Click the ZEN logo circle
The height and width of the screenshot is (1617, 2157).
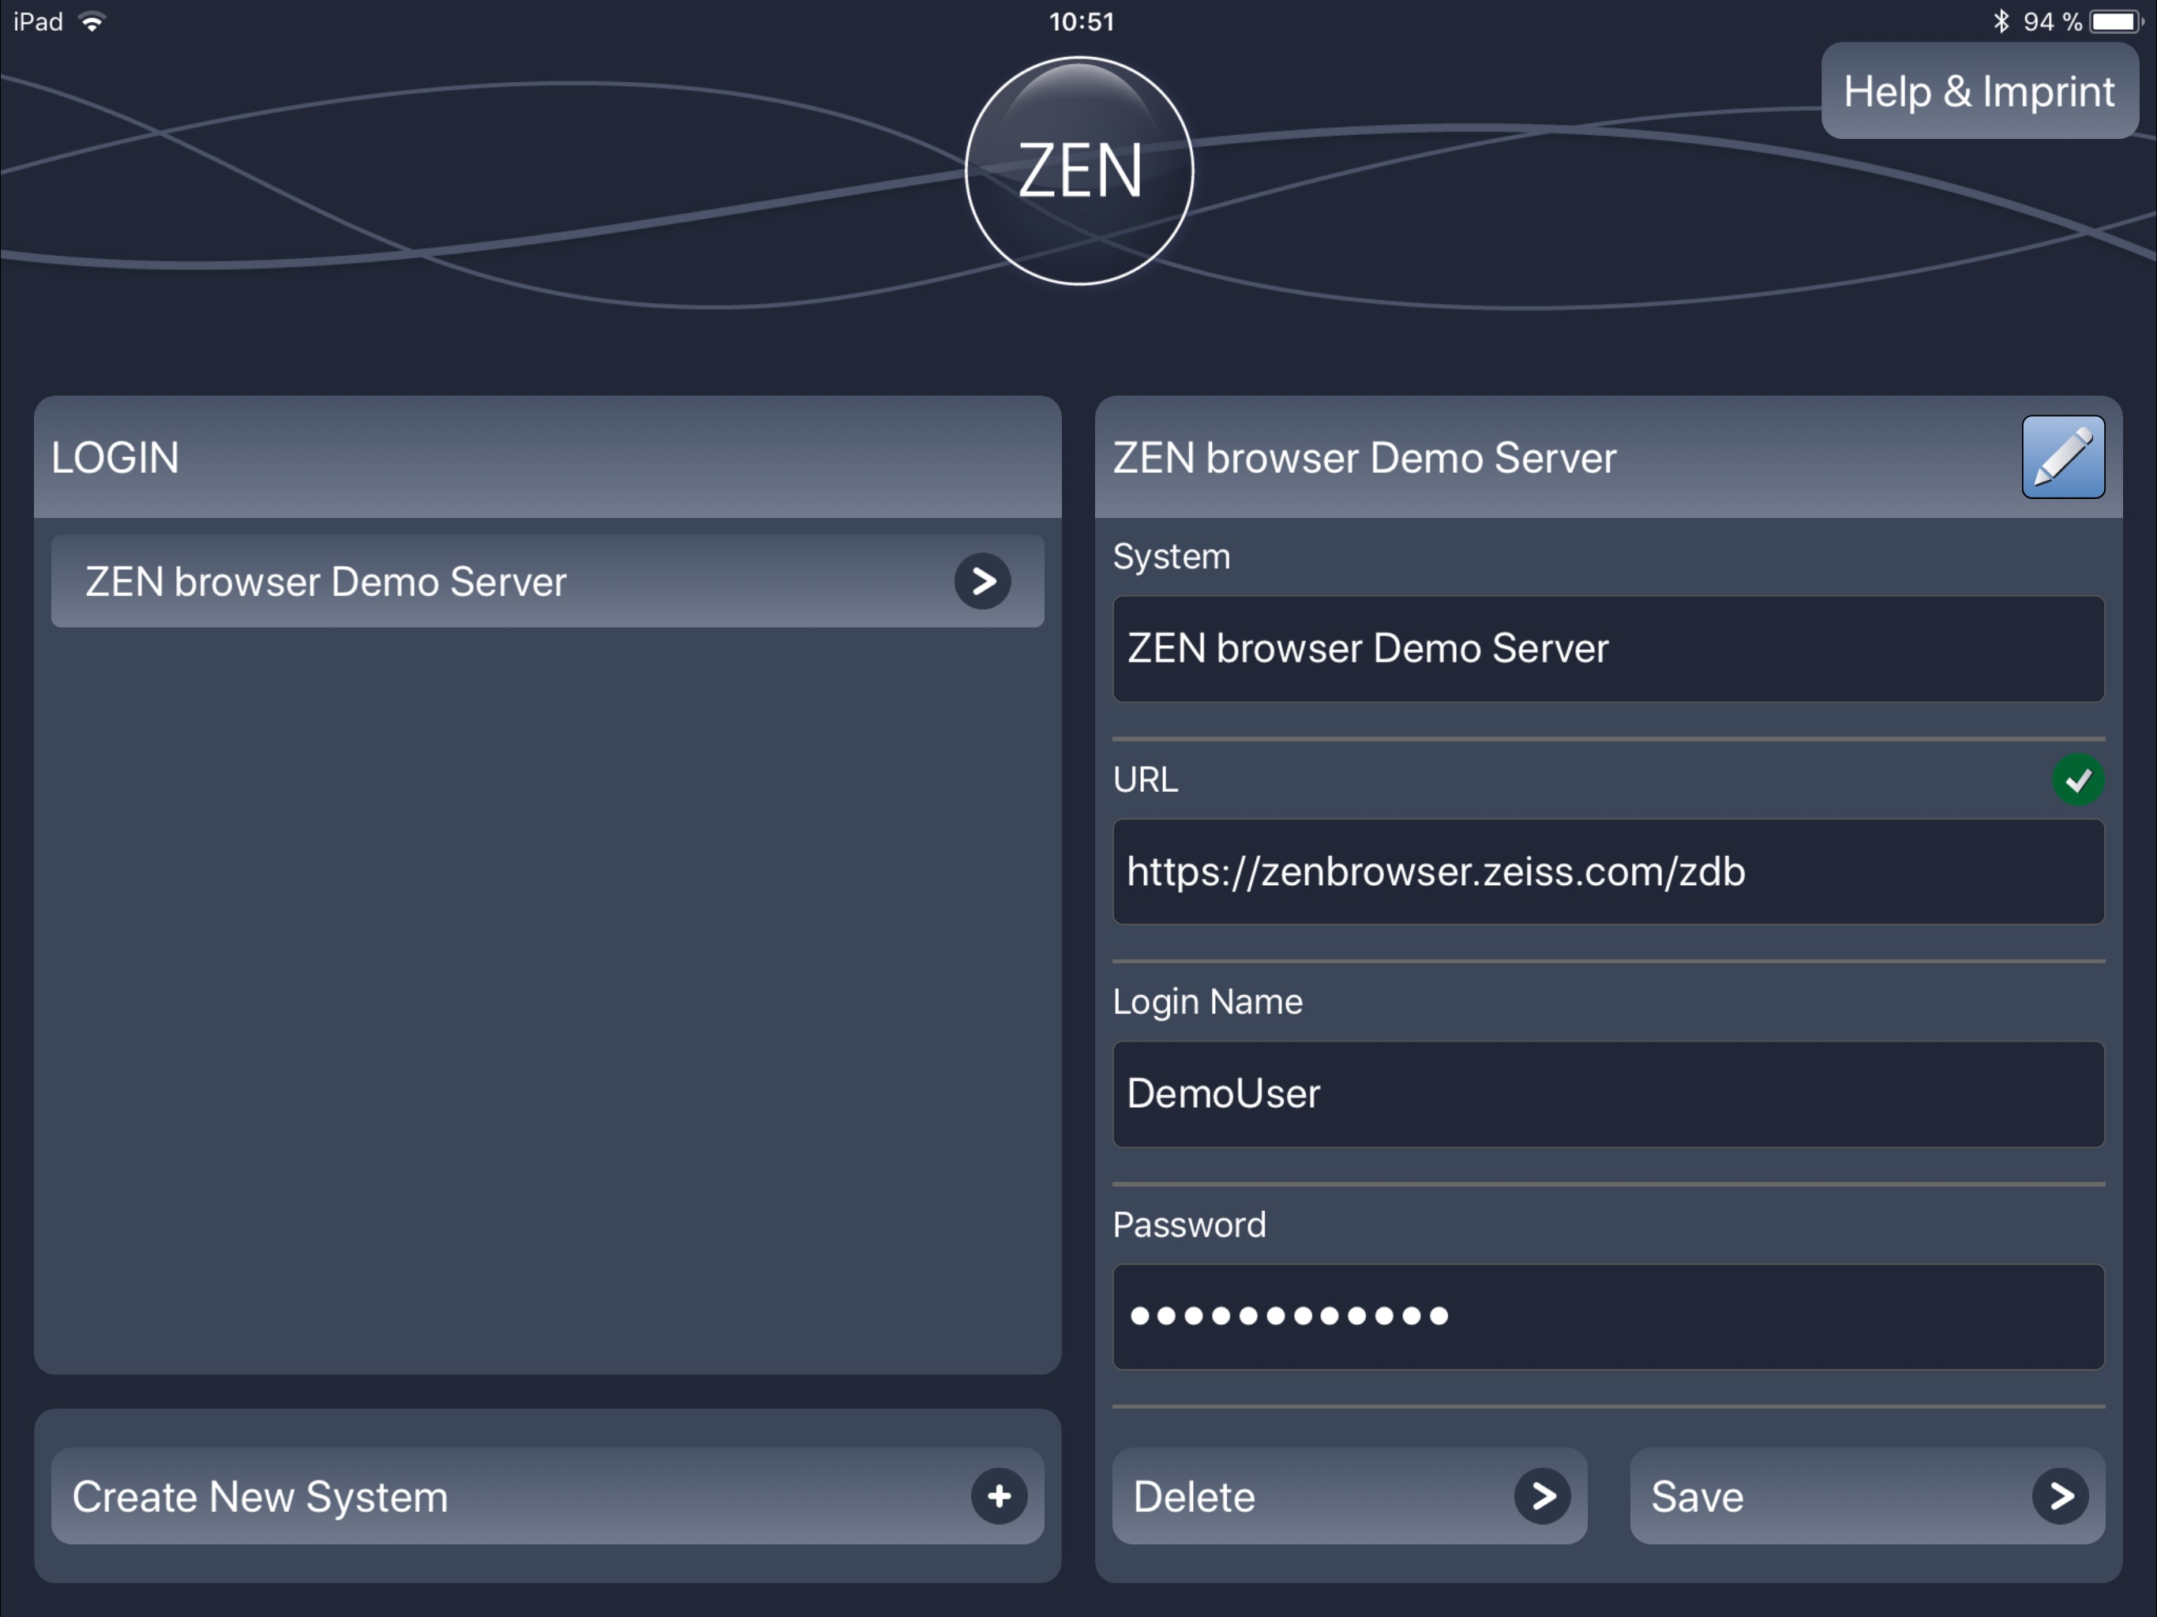1078,171
